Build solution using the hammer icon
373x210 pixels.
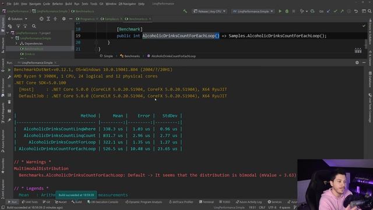click(x=185, y=11)
